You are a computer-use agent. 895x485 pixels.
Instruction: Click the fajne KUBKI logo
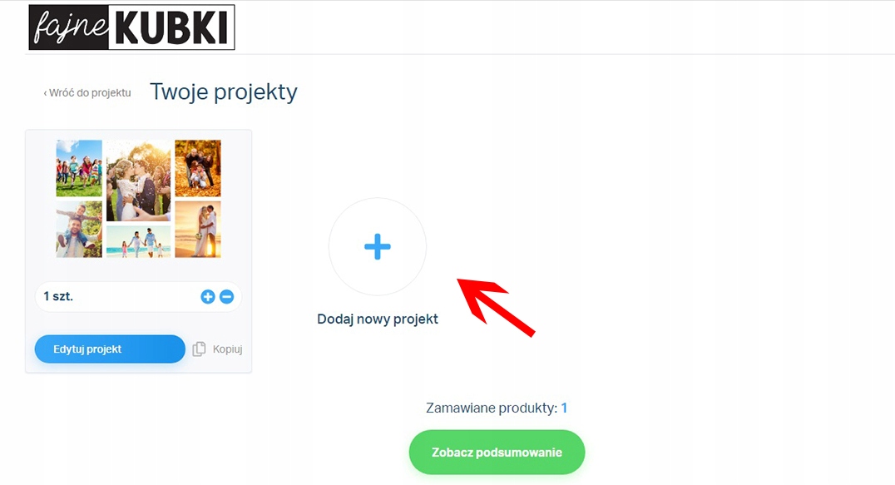pos(131,27)
